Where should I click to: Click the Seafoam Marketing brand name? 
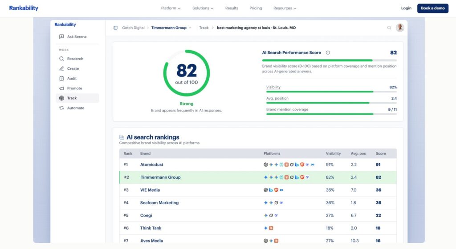(x=159, y=203)
